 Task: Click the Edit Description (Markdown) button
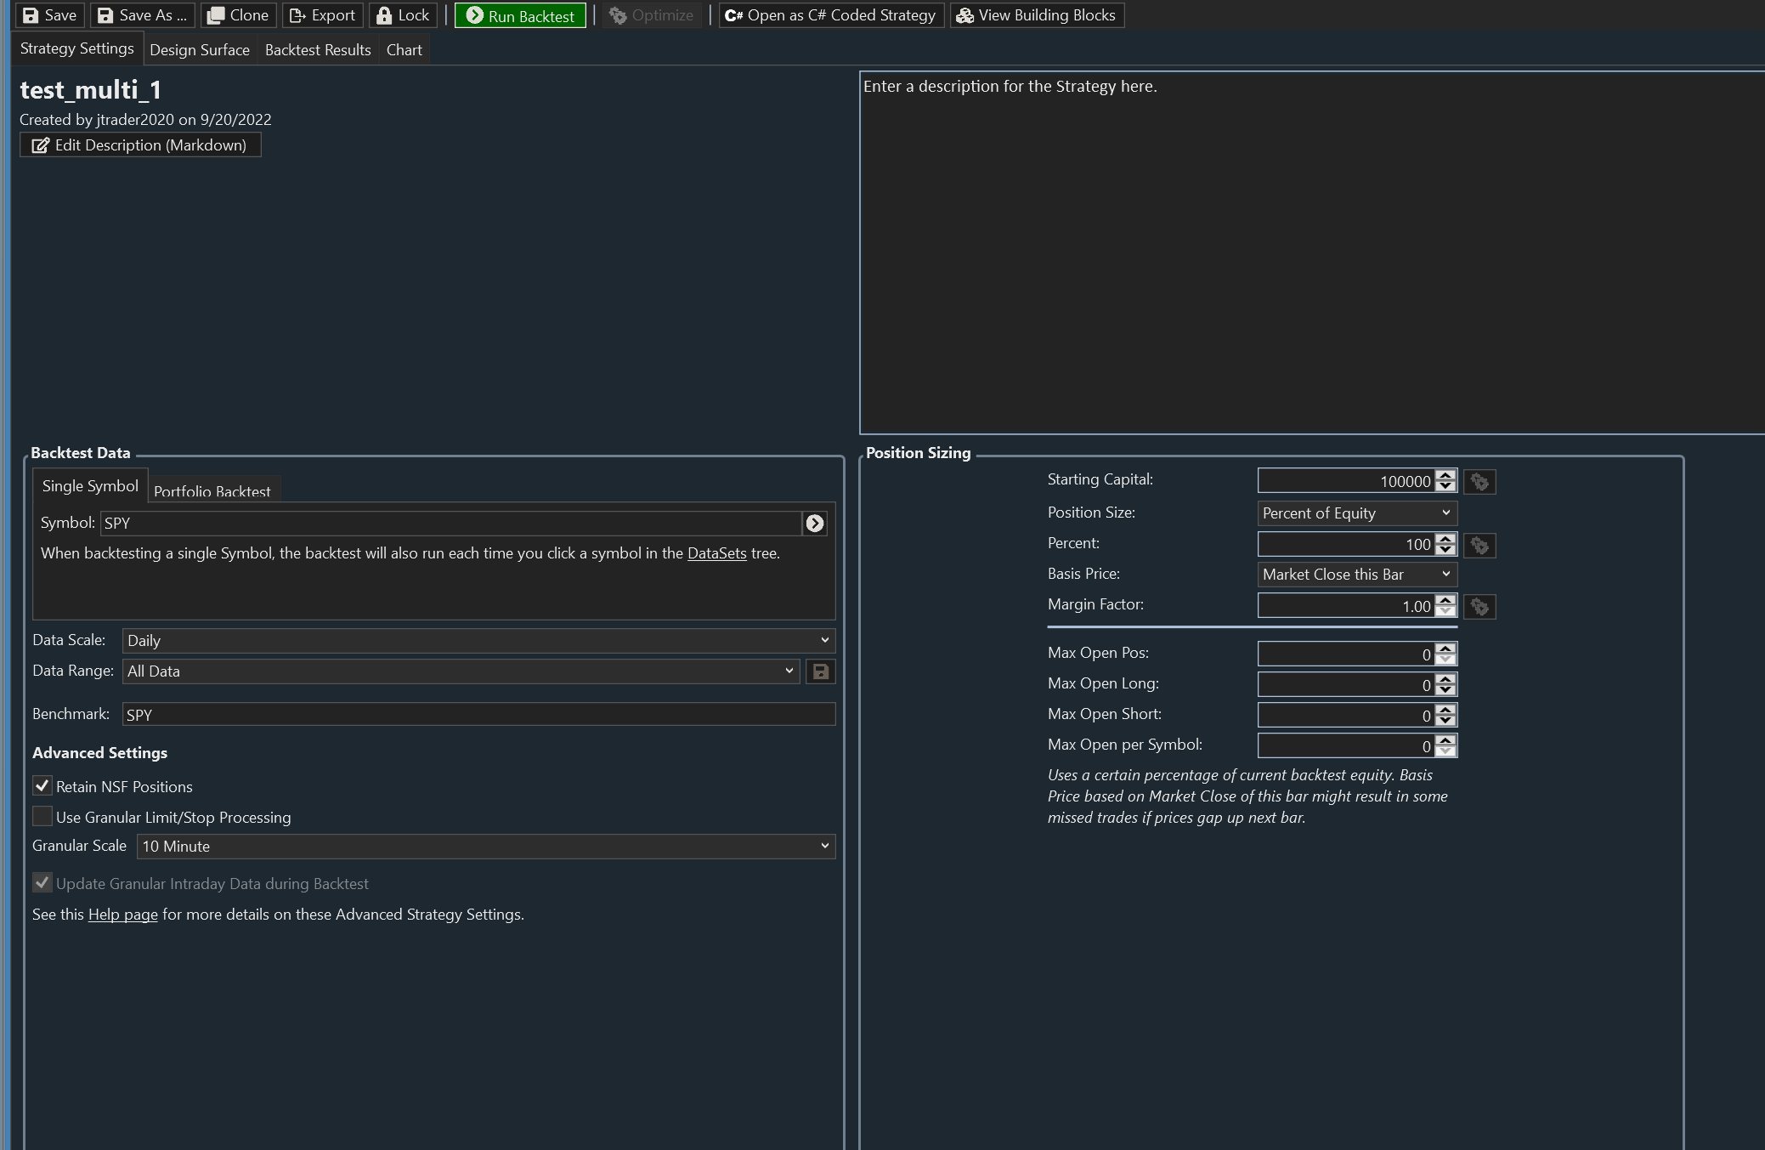tap(140, 145)
